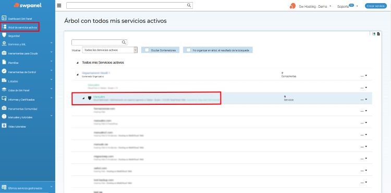
Task: Click the tree view icon at panel corner
Action: tap(374, 34)
